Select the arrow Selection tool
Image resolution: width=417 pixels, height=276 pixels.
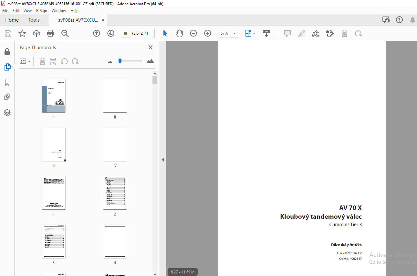(165, 33)
